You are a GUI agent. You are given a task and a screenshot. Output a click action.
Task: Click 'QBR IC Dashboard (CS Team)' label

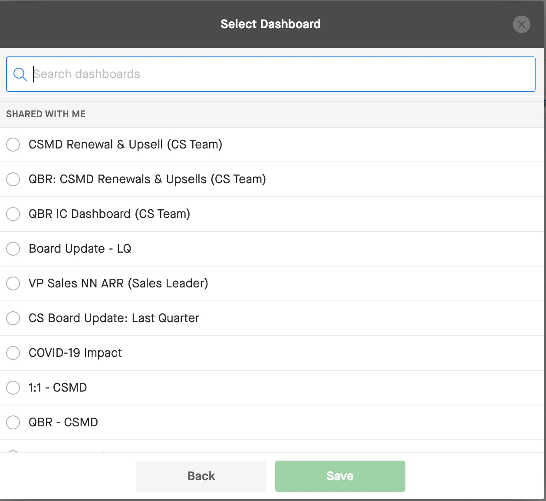pos(109,214)
